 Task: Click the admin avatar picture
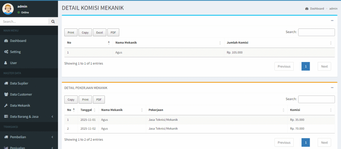pyautogui.click(x=8, y=9)
